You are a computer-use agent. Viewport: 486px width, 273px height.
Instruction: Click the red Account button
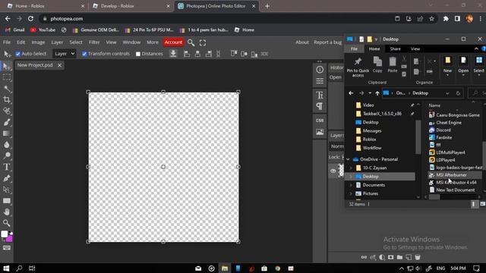click(x=173, y=42)
